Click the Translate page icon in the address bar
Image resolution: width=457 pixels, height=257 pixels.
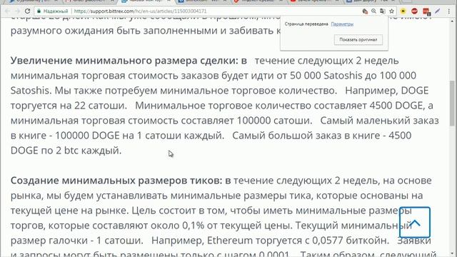click(383, 11)
